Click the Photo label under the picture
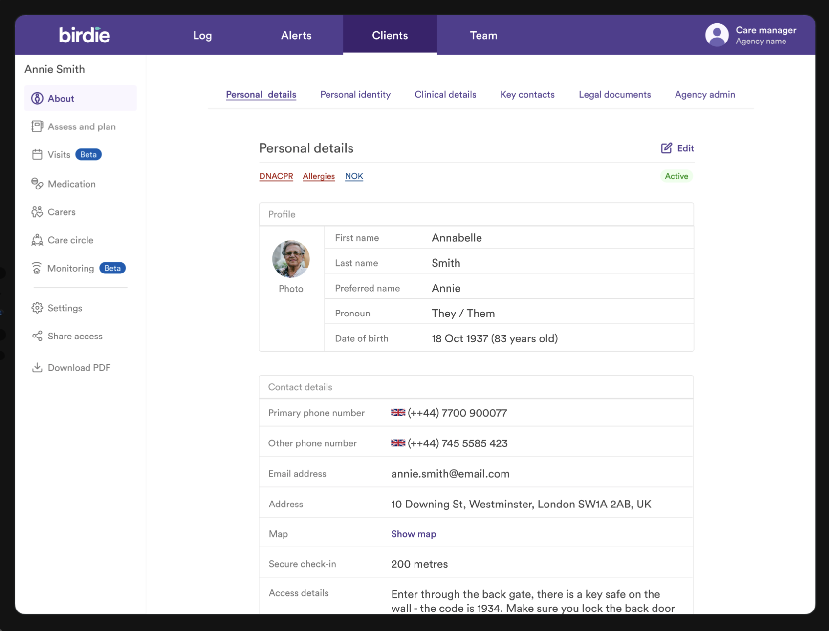The width and height of the screenshot is (829, 631). pos(291,289)
